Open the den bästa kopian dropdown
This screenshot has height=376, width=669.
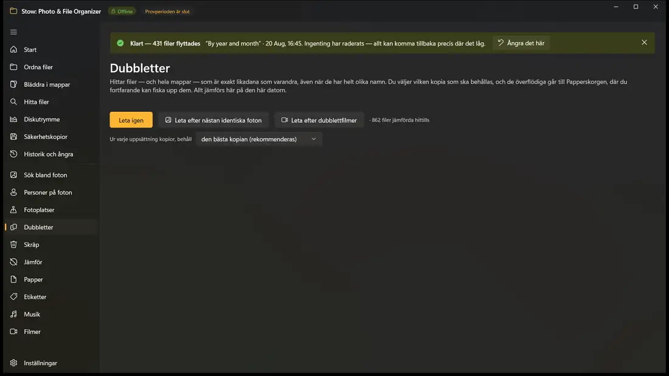(258, 139)
